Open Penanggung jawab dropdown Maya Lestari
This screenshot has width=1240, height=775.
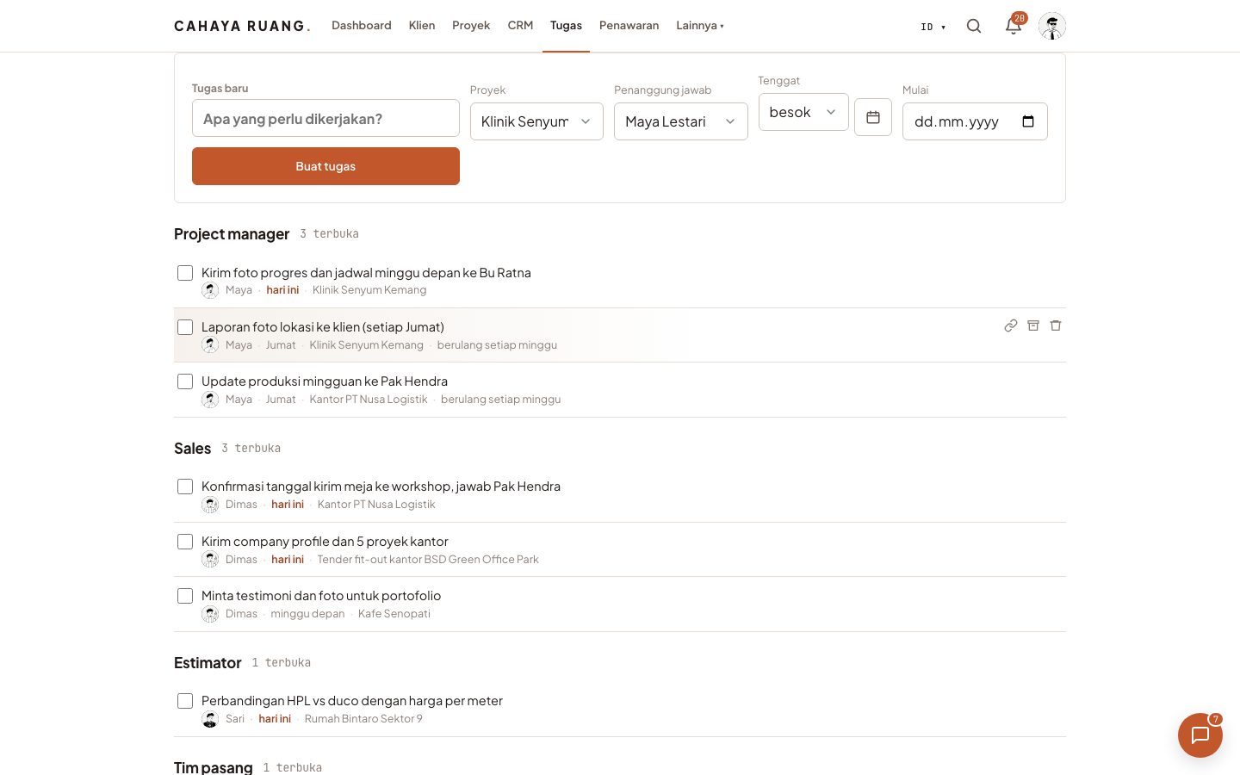(680, 121)
